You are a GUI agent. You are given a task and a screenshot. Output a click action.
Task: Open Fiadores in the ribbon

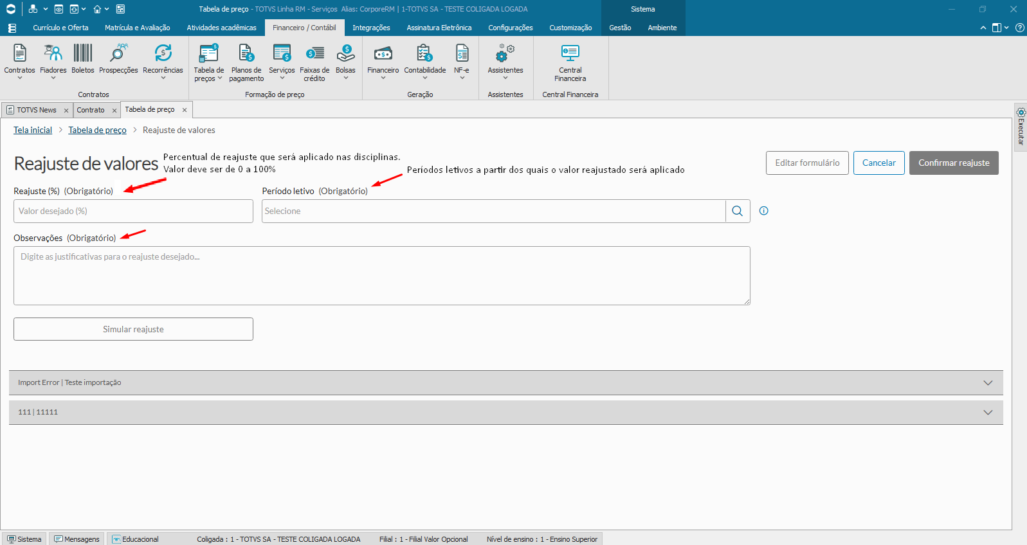click(x=53, y=60)
